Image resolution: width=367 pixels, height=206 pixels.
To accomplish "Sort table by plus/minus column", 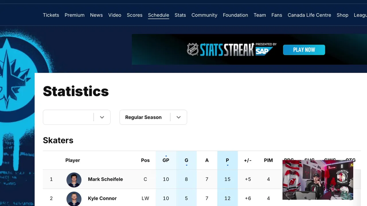I will tap(248, 160).
